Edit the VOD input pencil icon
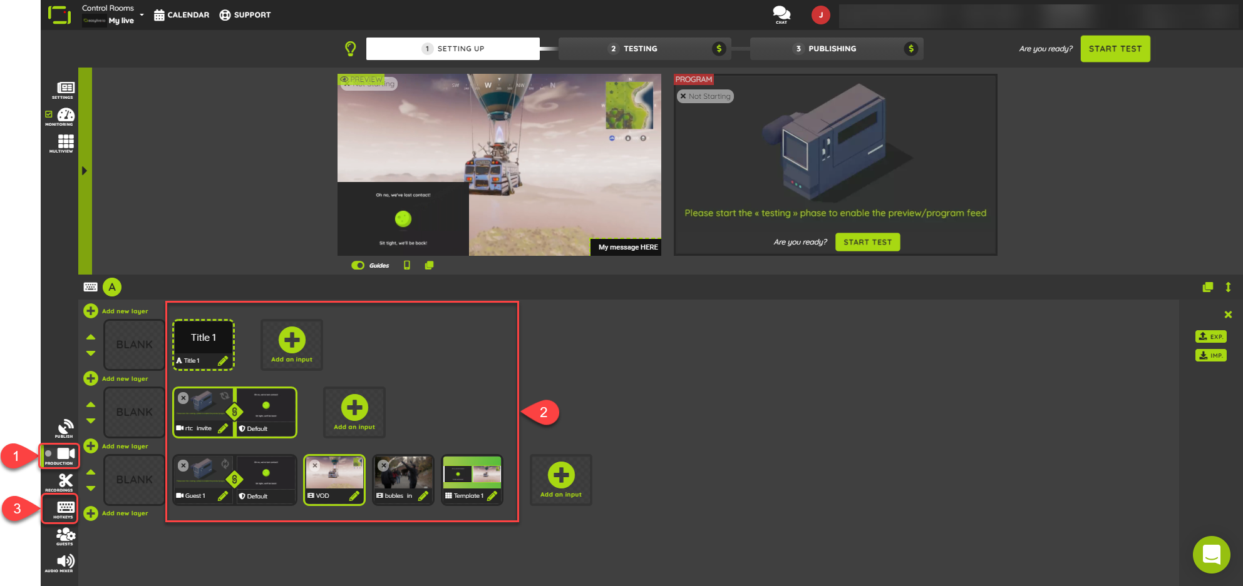This screenshot has width=1243, height=586. tap(354, 496)
